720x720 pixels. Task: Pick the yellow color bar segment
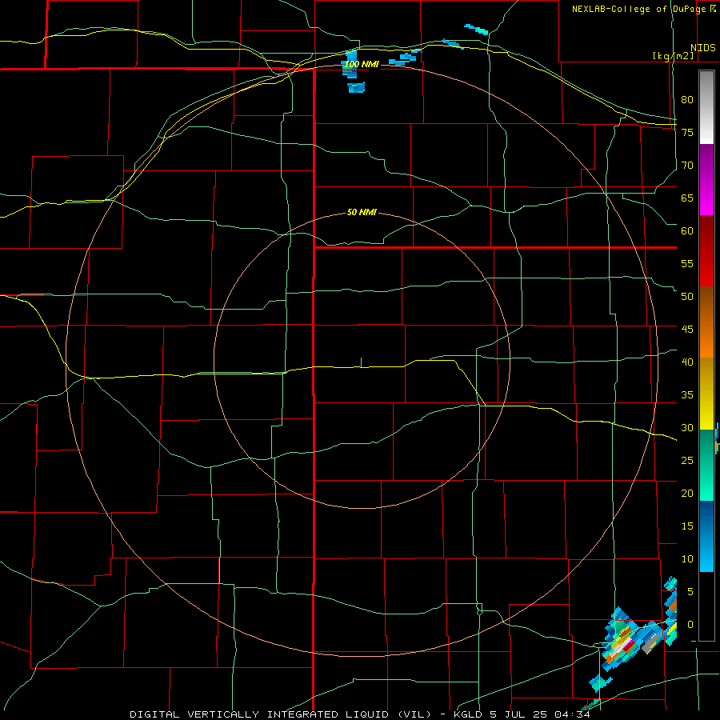[706, 394]
